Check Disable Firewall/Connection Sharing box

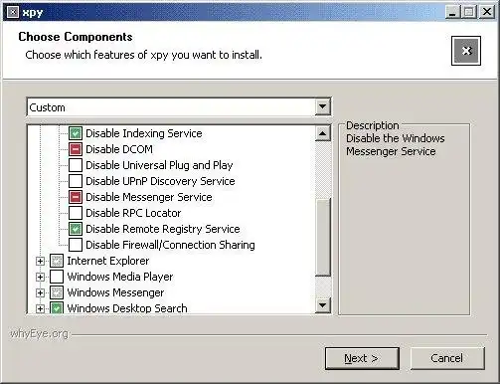[x=76, y=245]
